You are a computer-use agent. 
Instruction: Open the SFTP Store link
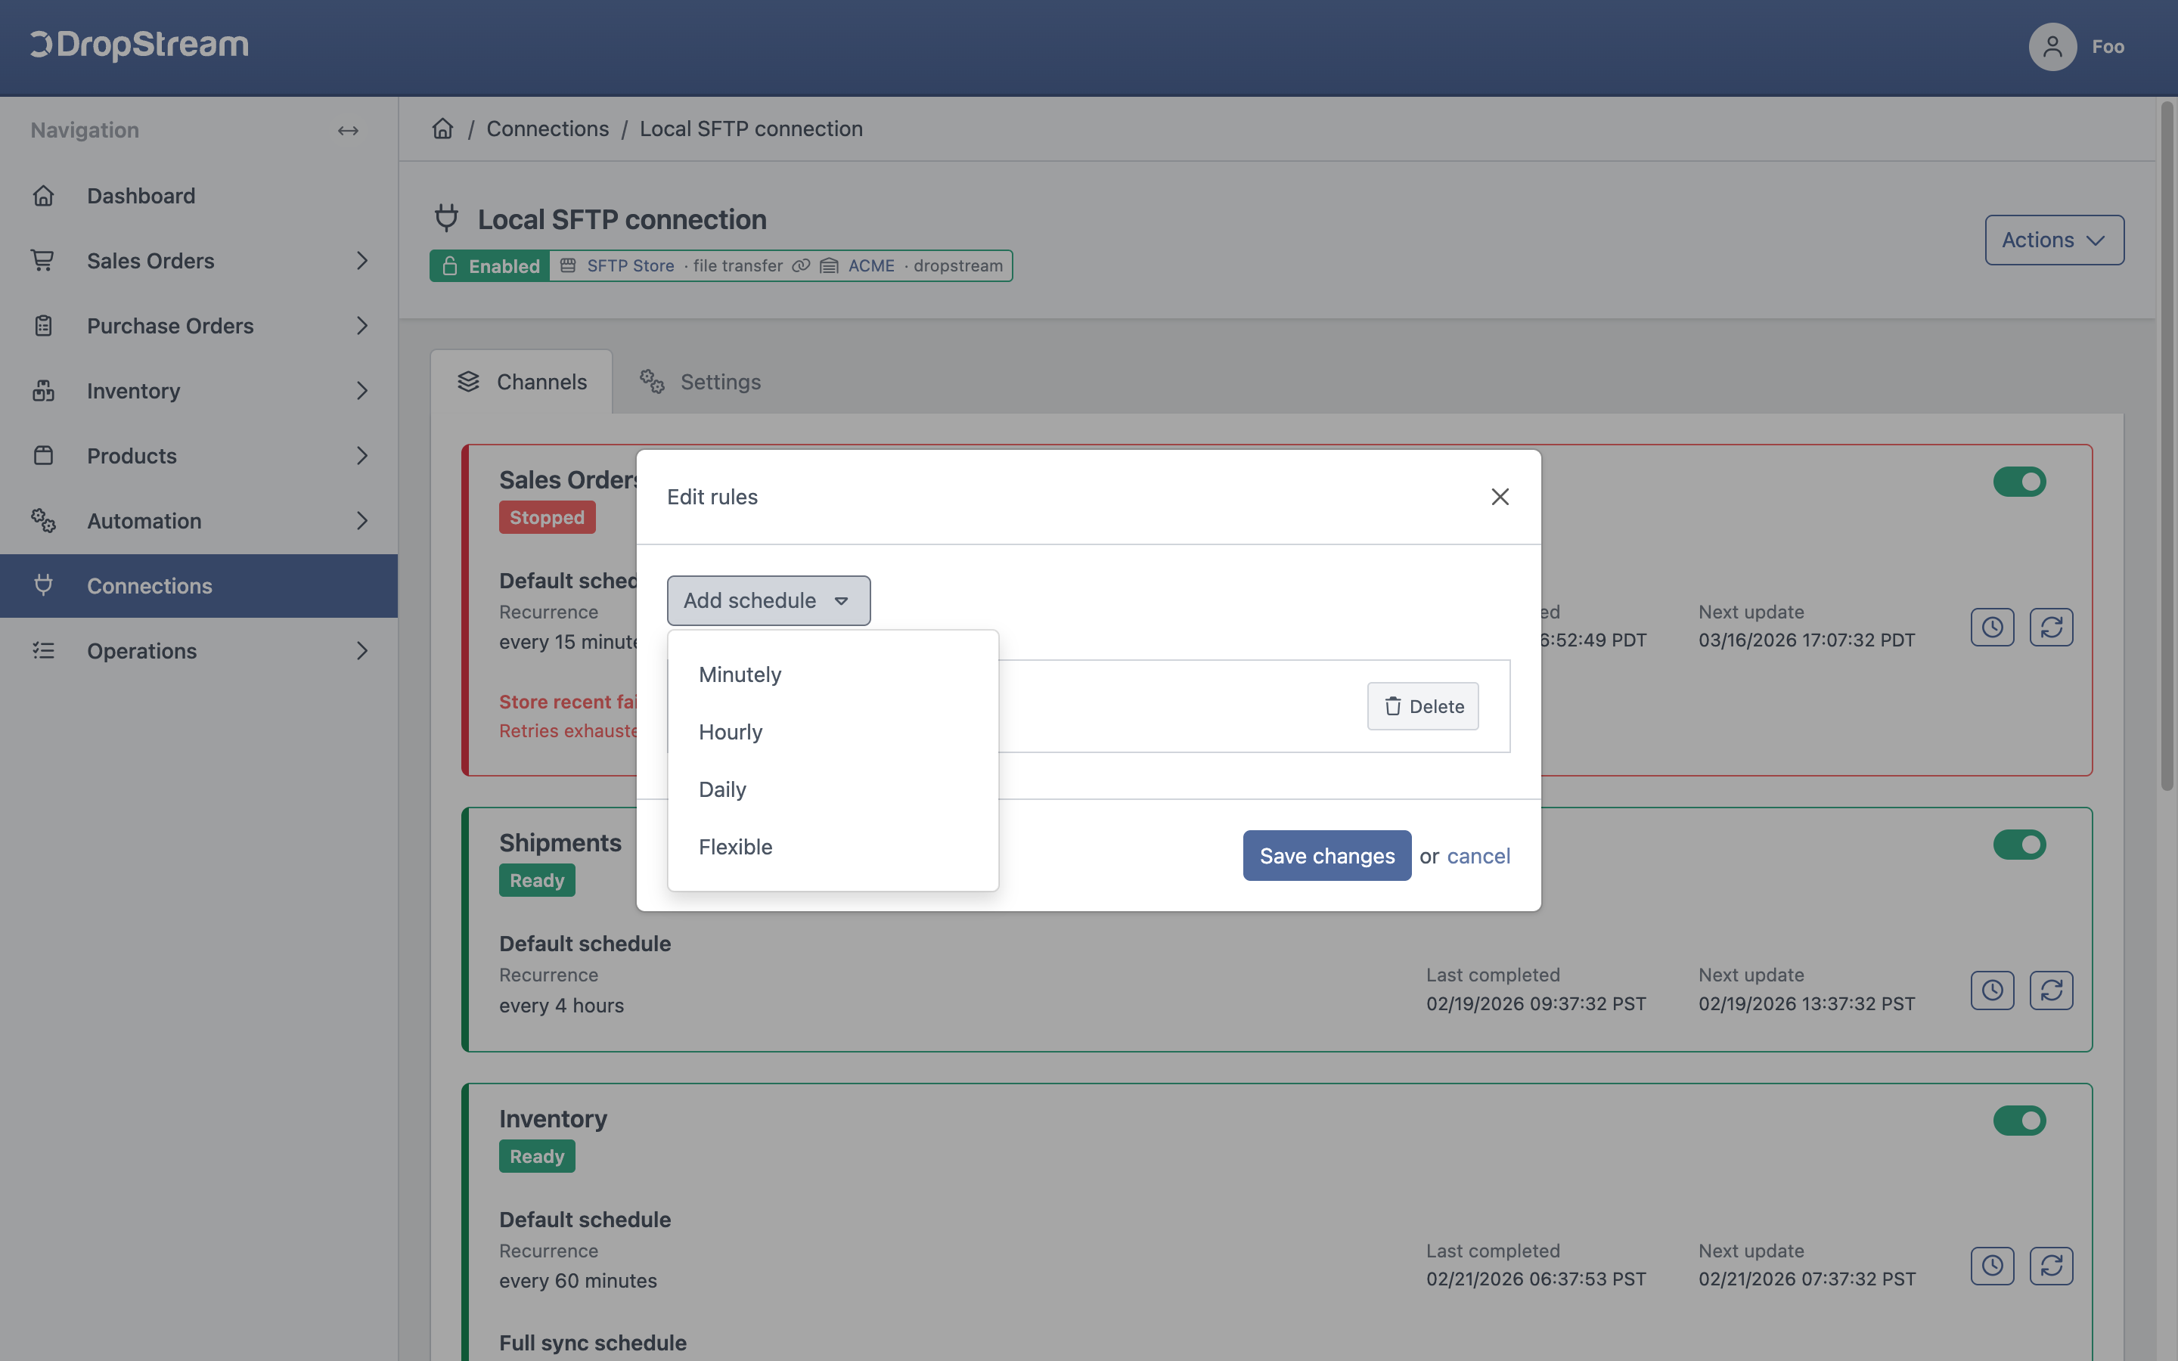(630, 265)
